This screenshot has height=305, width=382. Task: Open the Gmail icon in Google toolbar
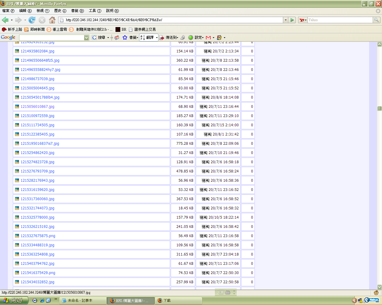click(208, 38)
